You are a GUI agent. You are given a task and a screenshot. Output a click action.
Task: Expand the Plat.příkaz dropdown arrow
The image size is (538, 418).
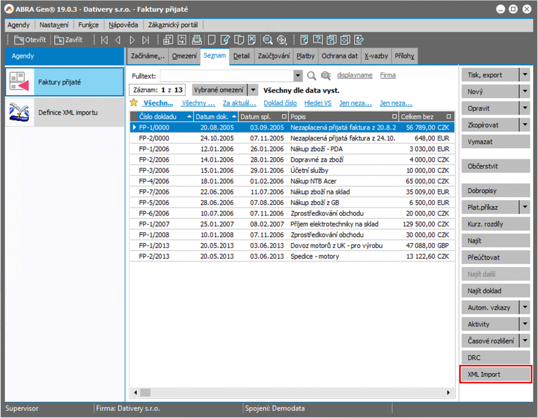coord(525,207)
